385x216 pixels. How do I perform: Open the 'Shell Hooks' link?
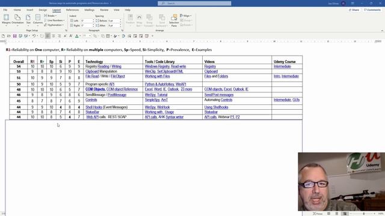point(94,107)
